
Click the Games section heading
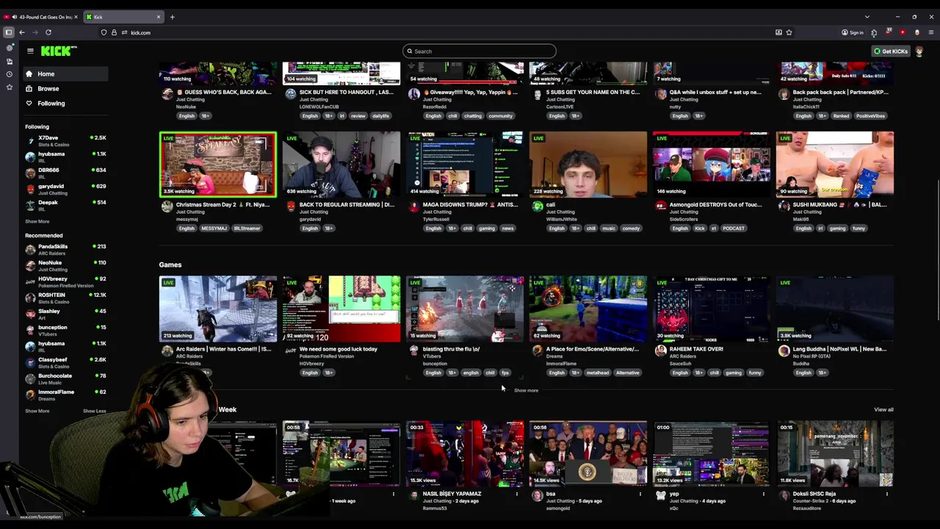pos(170,264)
